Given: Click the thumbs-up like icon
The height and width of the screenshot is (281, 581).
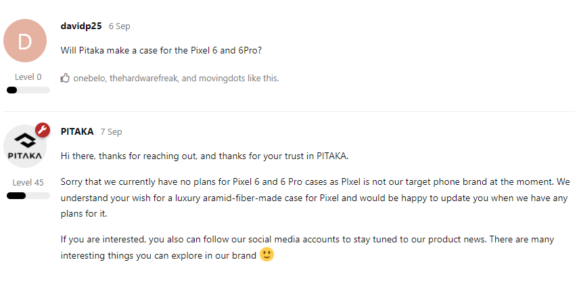Looking at the screenshot, I should 65,79.
